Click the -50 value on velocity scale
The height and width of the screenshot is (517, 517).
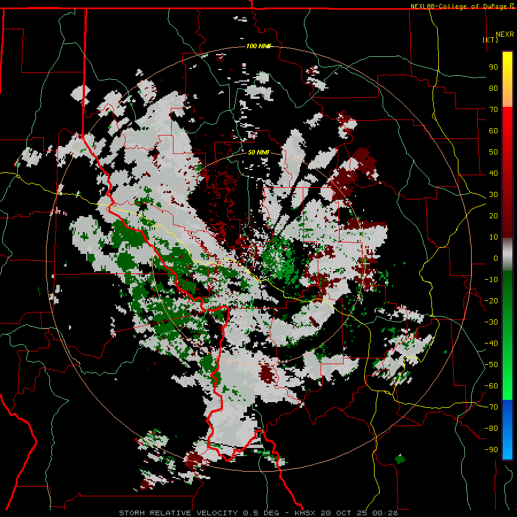pyautogui.click(x=491, y=365)
